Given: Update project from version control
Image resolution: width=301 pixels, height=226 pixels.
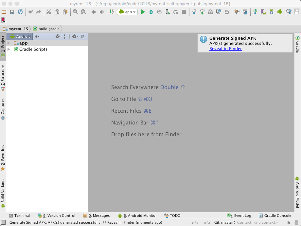Looking at the screenshot, I should [194, 12].
